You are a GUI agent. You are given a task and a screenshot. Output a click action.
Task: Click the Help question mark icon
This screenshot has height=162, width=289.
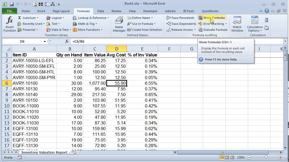click(x=267, y=11)
